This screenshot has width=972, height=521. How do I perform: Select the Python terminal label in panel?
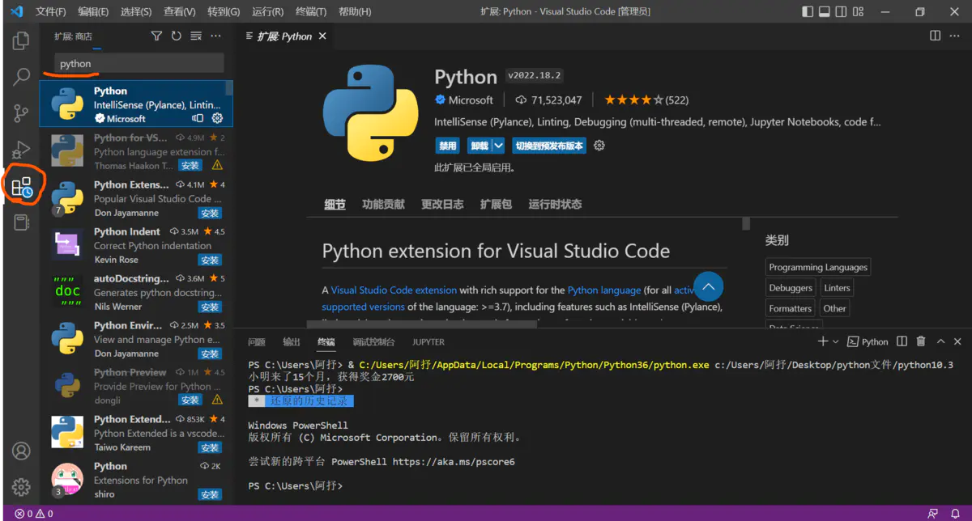click(x=868, y=341)
